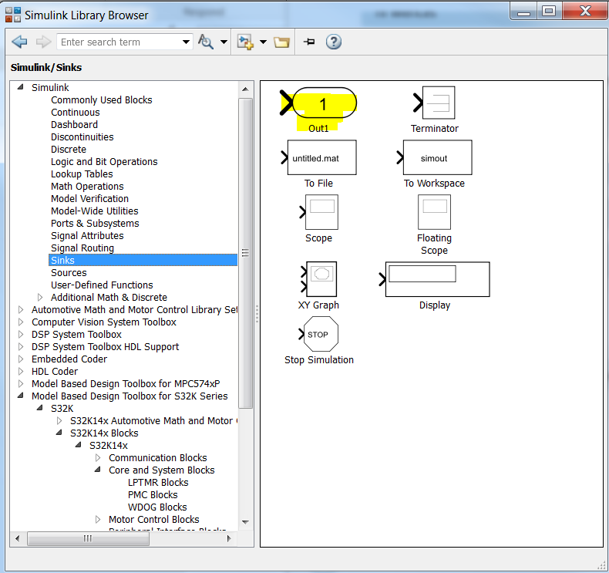609x573 pixels.
Task: Click the tree scroll-right arrow
Action: coord(229,538)
